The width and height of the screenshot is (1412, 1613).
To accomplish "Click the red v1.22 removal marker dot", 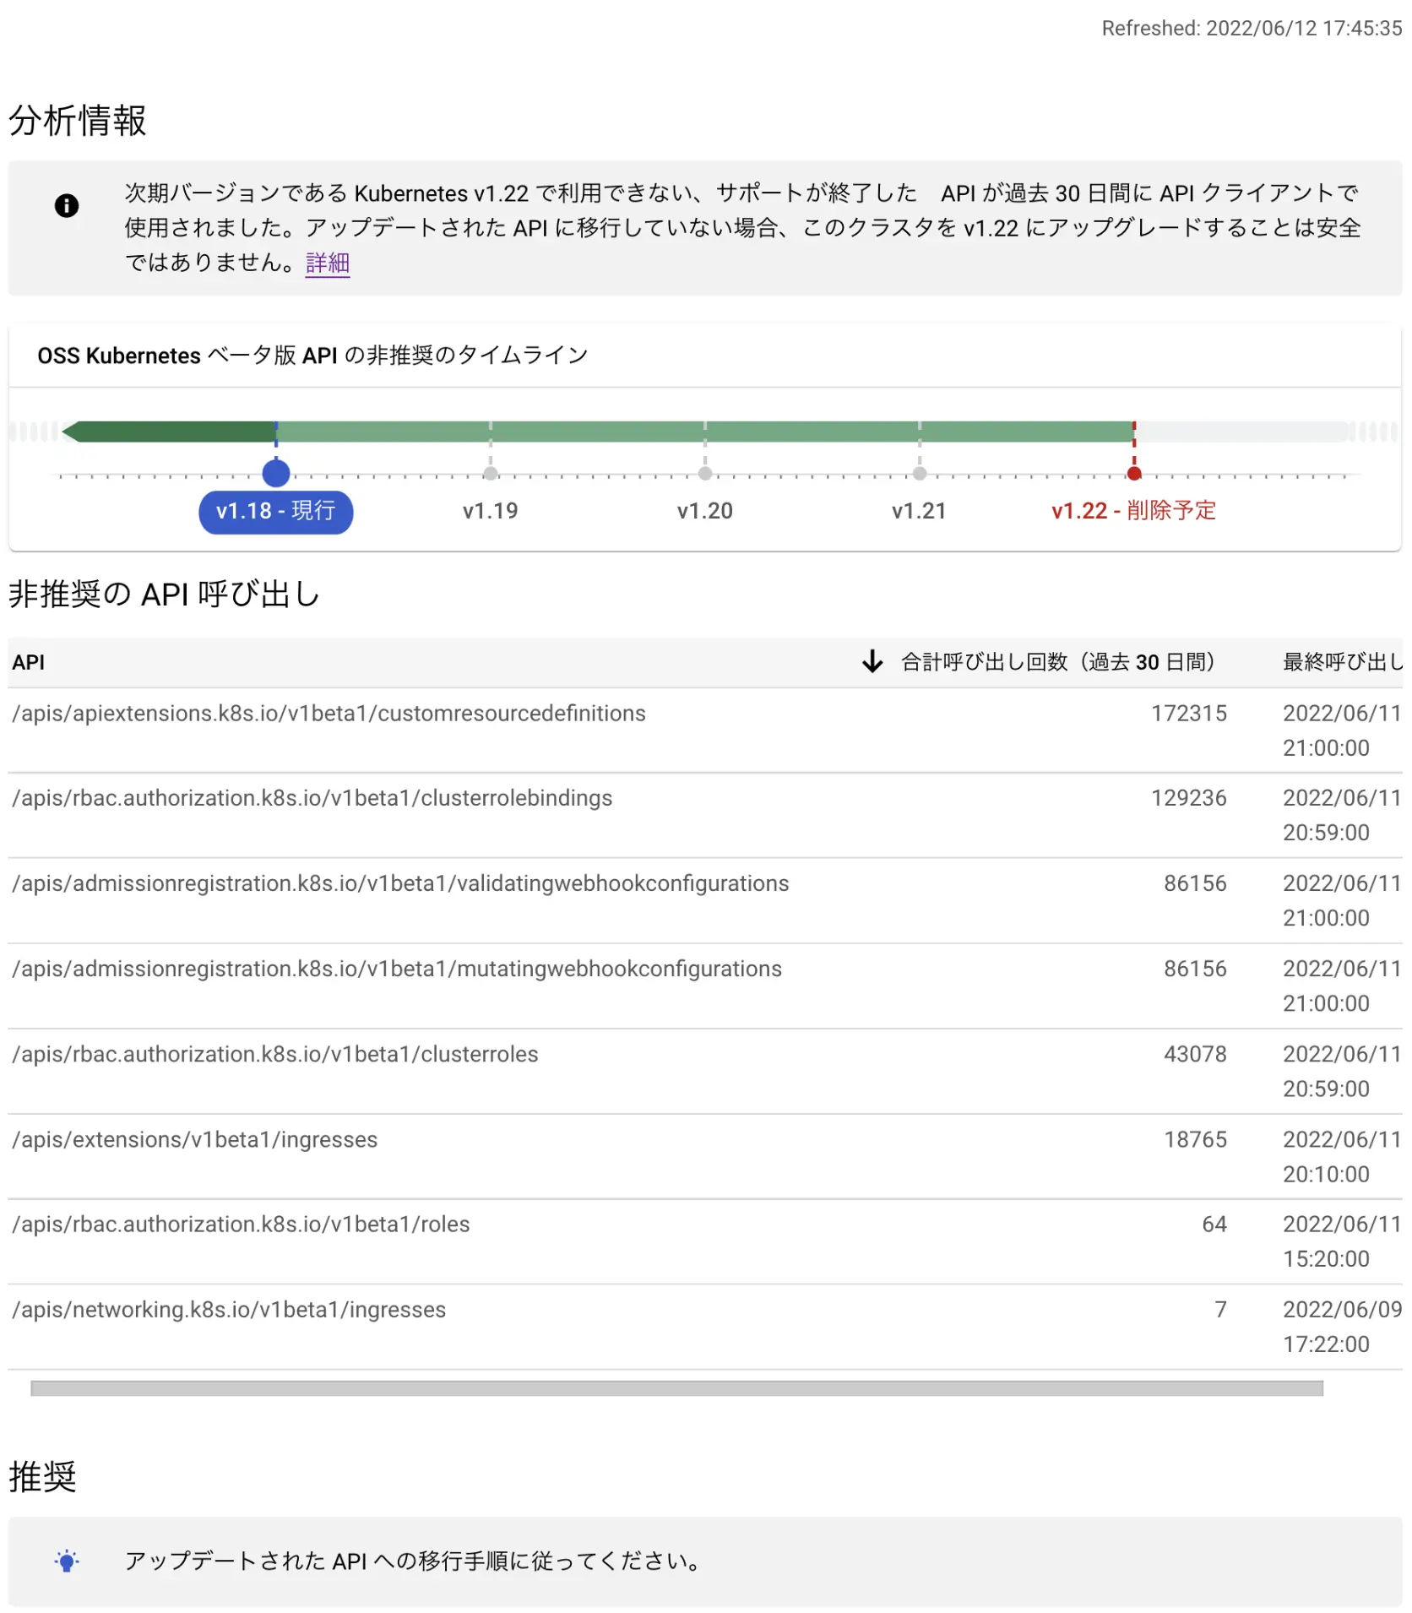I will click(1134, 474).
